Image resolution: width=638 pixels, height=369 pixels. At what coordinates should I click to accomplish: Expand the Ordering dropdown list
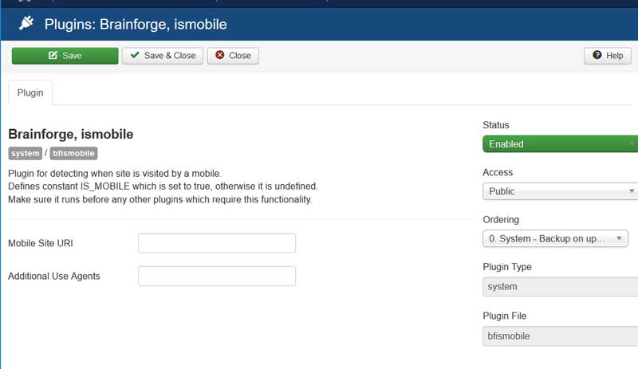coord(555,239)
